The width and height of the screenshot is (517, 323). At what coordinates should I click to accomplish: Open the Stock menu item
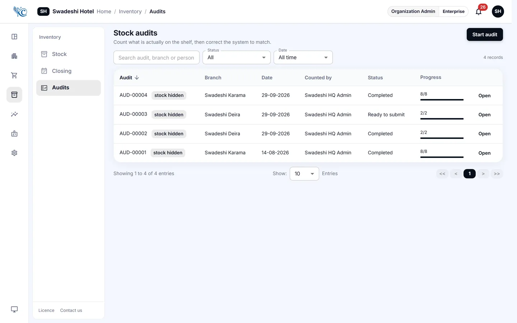click(69, 54)
